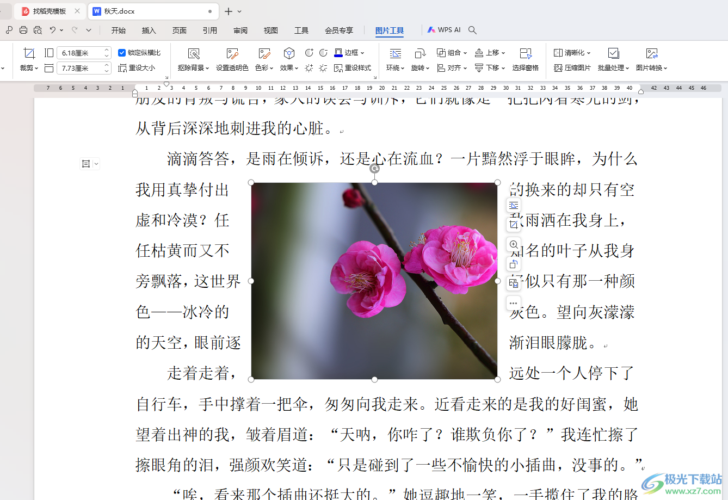Open the References (引用) tab
Screen dimensions: 728x500
(x=209, y=30)
